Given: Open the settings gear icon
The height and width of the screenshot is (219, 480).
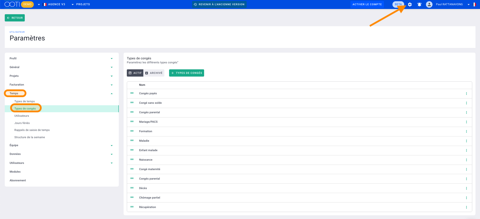Looking at the screenshot, I should 410,4.
